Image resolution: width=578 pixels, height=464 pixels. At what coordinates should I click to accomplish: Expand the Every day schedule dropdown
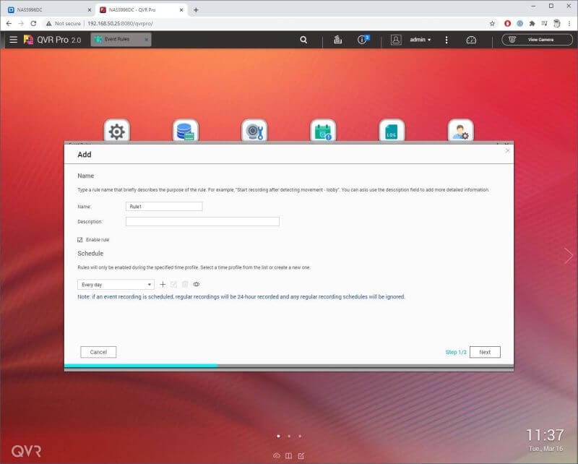(116, 285)
